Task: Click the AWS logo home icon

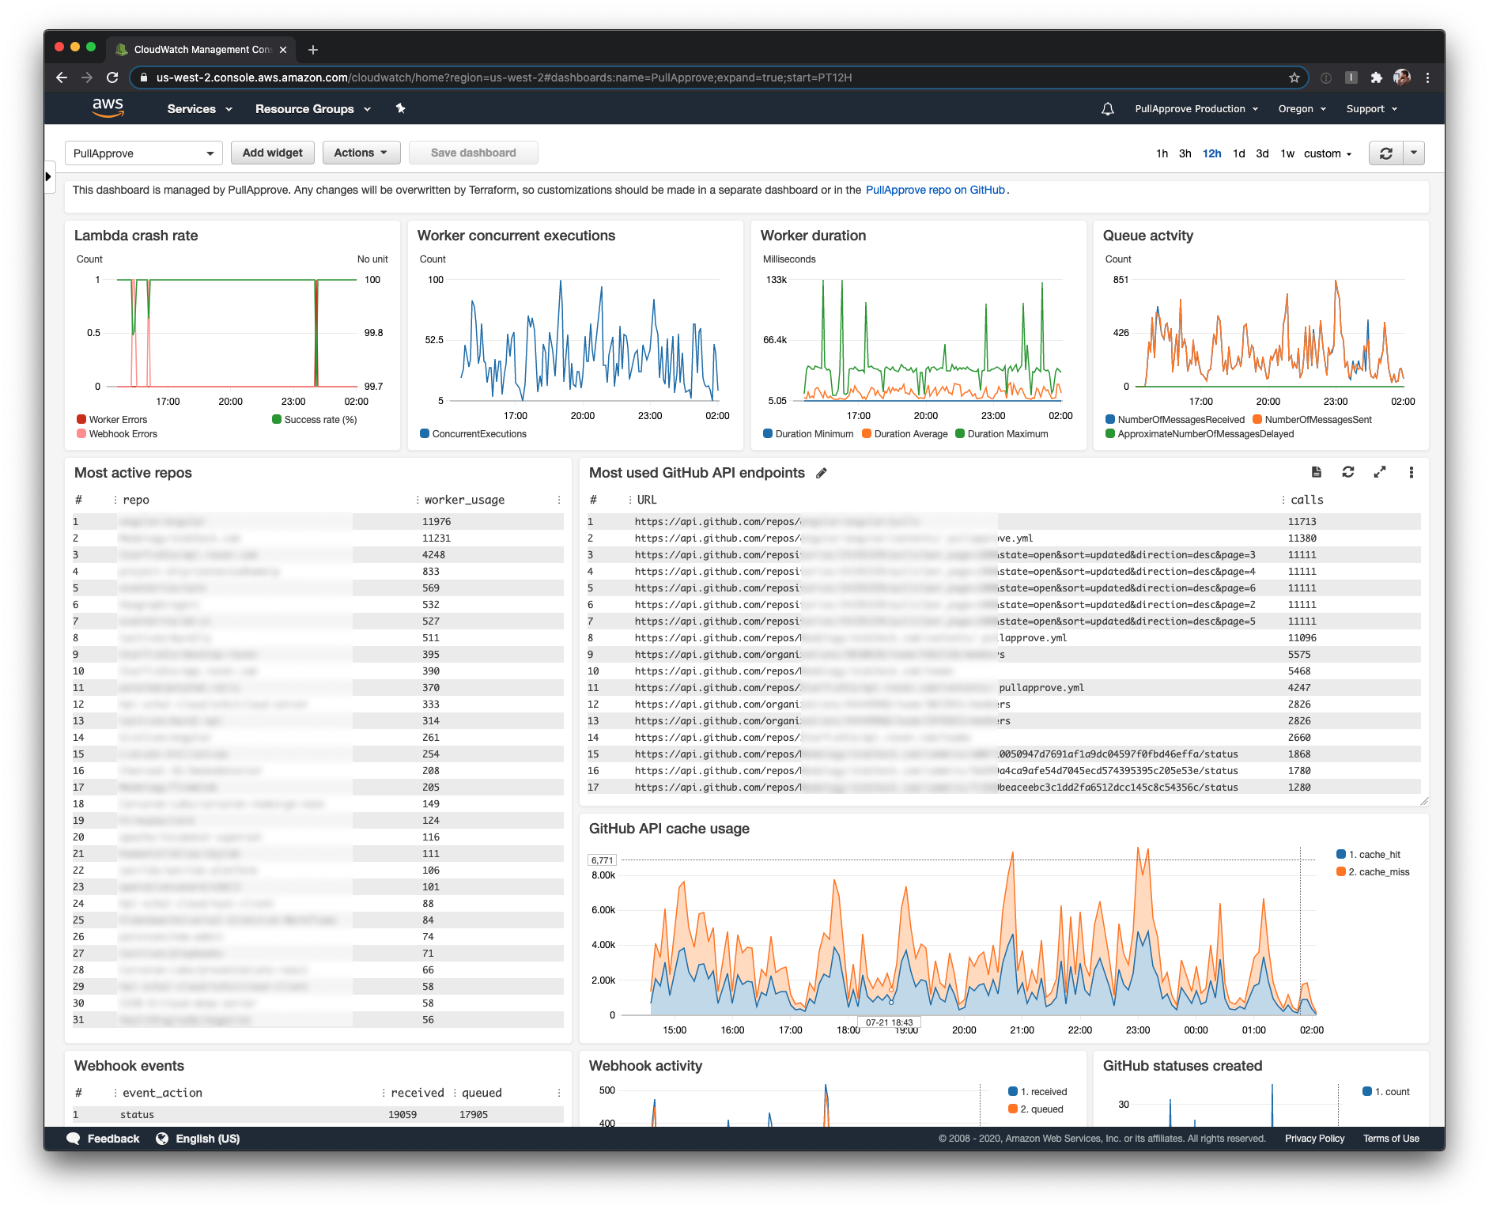Action: 108,108
